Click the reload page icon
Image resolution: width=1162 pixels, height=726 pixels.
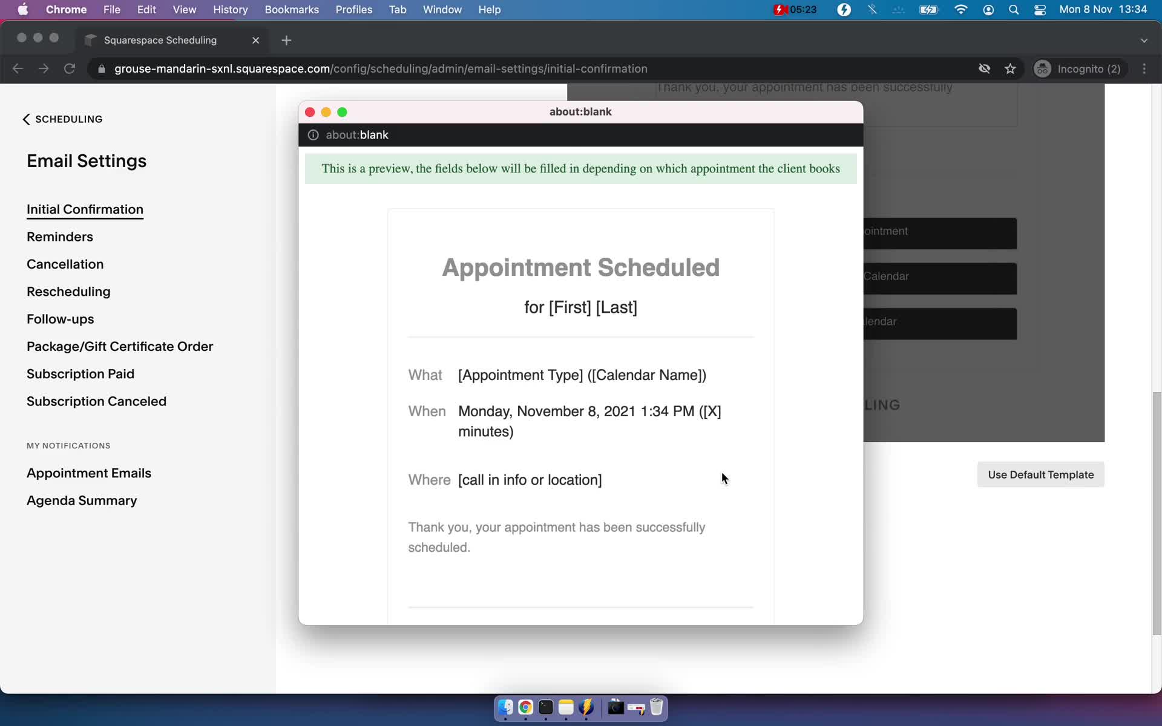coord(71,68)
